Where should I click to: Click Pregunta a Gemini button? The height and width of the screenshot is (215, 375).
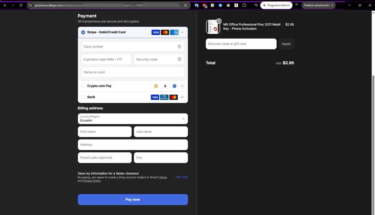276,5
